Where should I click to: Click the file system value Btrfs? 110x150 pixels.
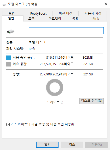pos(32,49)
